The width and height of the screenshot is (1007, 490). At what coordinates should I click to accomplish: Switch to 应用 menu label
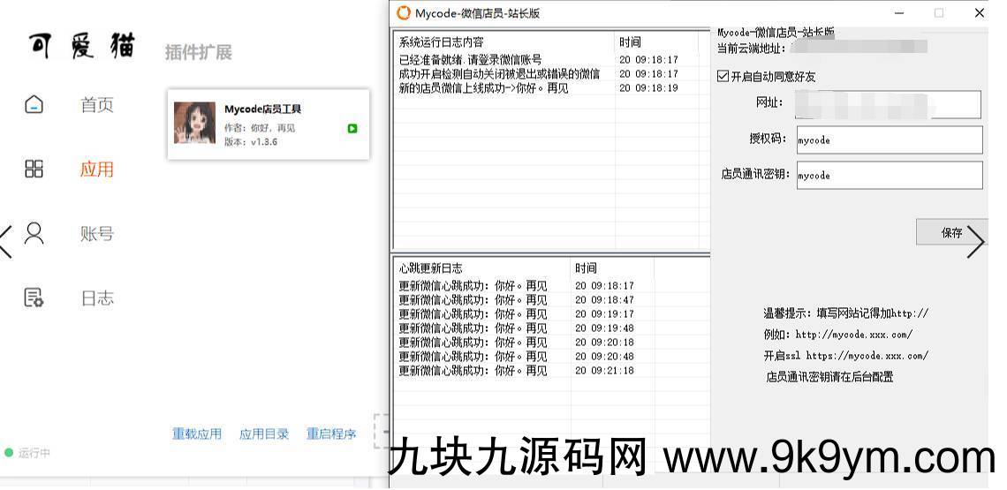point(97,170)
